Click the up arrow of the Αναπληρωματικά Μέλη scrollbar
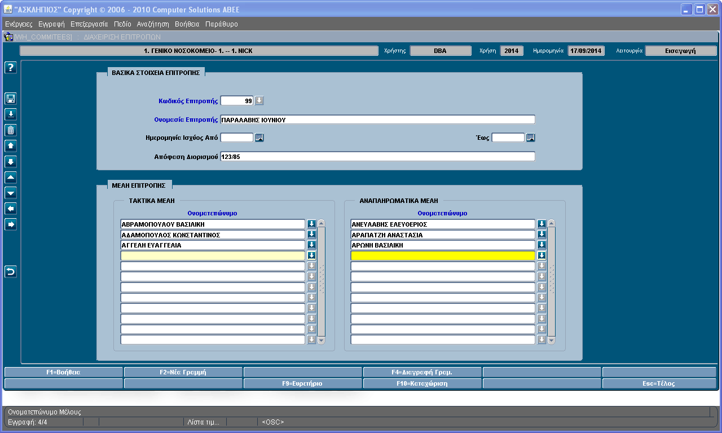This screenshot has height=433, width=722. 552,223
